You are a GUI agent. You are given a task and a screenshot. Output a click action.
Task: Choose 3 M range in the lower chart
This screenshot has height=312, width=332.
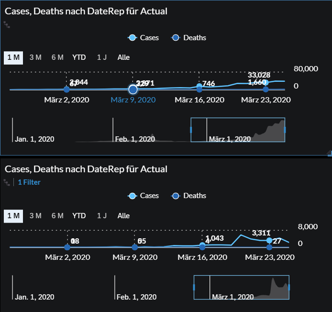[x=35, y=216]
